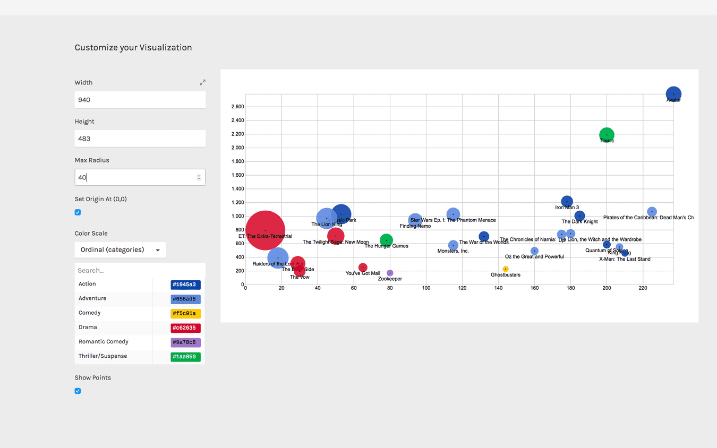
Task: Click the large ET: The Extra-Terrestrial bubble
Action: click(265, 231)
